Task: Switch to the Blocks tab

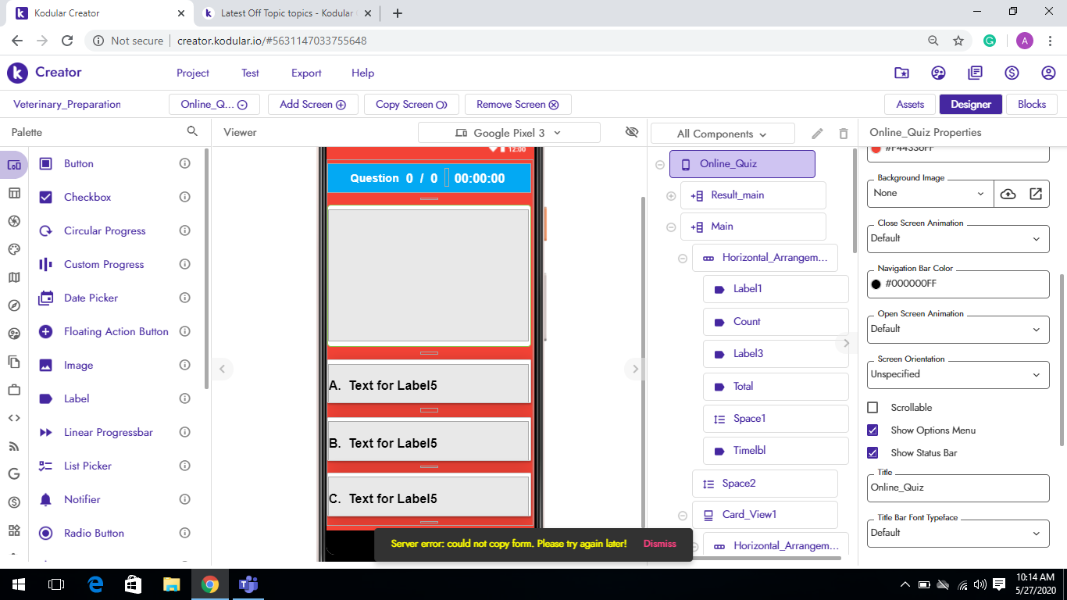Action: point(1031,104)
